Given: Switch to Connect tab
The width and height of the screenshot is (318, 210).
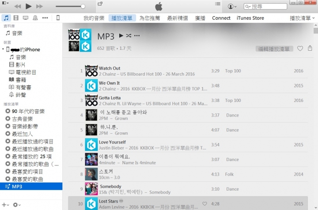Looking at the screenshot, I should [221, 18].
